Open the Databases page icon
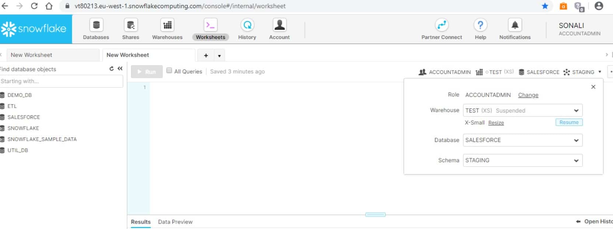 point(96,25)
